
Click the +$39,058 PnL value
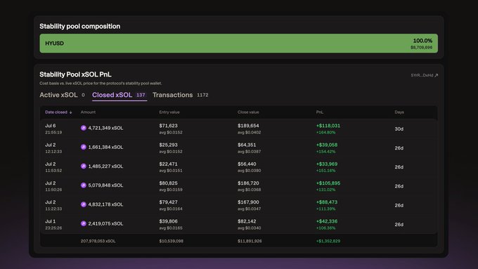327,145
